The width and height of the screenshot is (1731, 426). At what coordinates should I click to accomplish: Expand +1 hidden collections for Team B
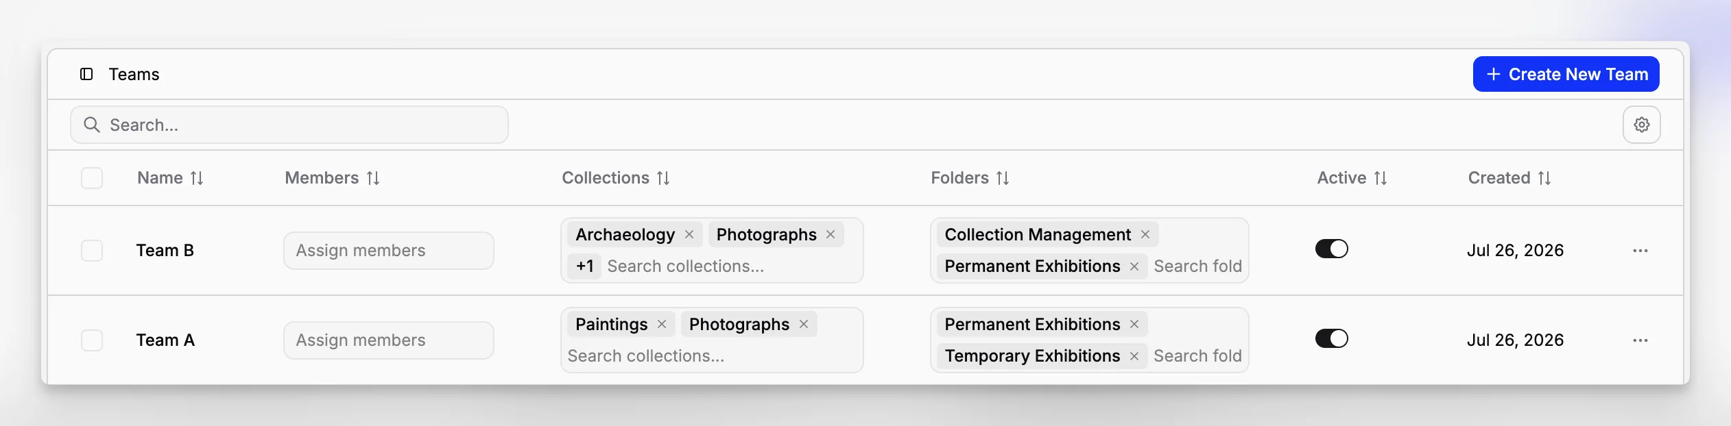pos(584,266)
